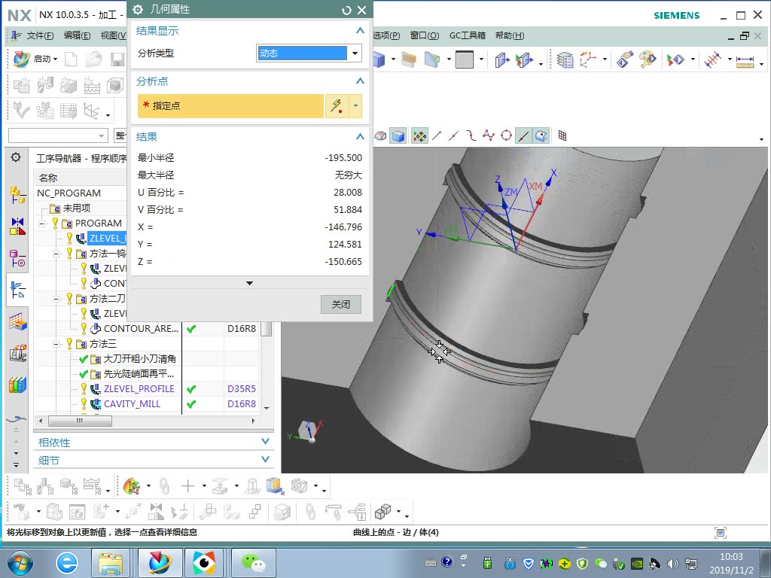Open the 窗口(O) menu

tap(424, 35)
